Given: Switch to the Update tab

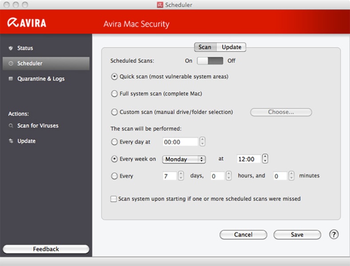Looking at the screenshot, I should 232,47.
